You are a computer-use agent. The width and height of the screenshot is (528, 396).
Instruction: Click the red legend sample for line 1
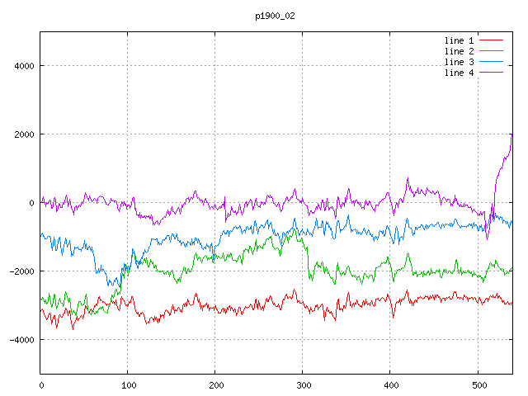pyautogui.click(x=491, y=40)
